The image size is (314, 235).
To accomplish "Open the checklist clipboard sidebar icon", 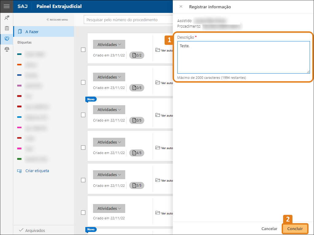I will click(x=7, y=29).
